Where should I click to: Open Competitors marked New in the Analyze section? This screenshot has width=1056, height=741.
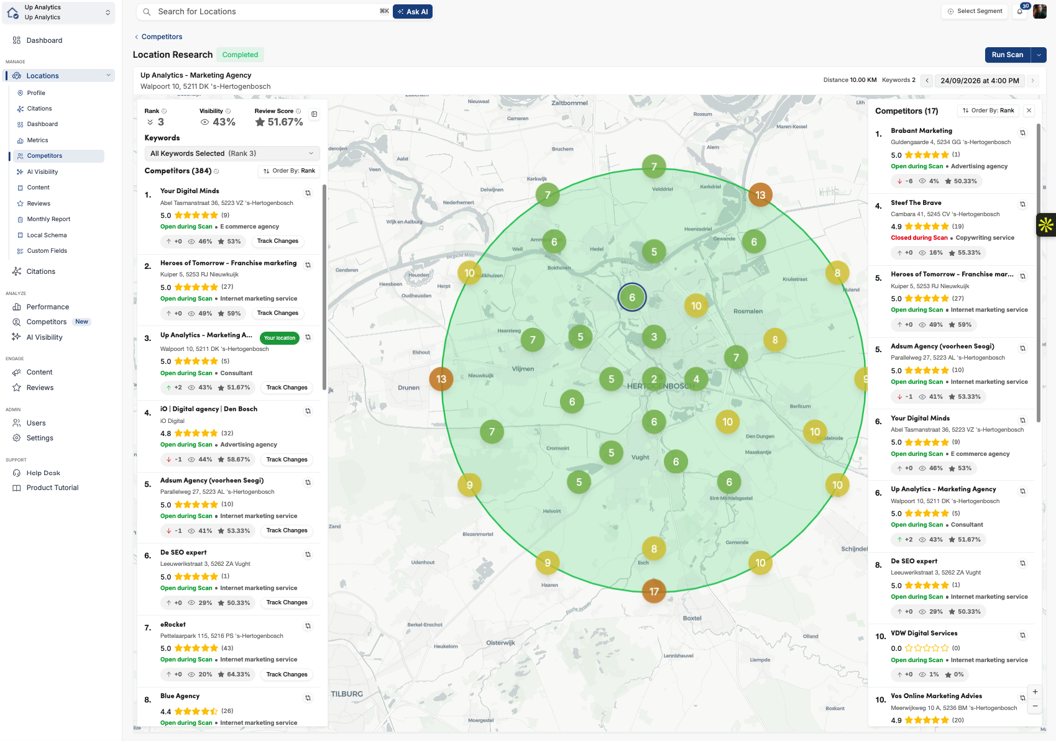click(47, 322)
